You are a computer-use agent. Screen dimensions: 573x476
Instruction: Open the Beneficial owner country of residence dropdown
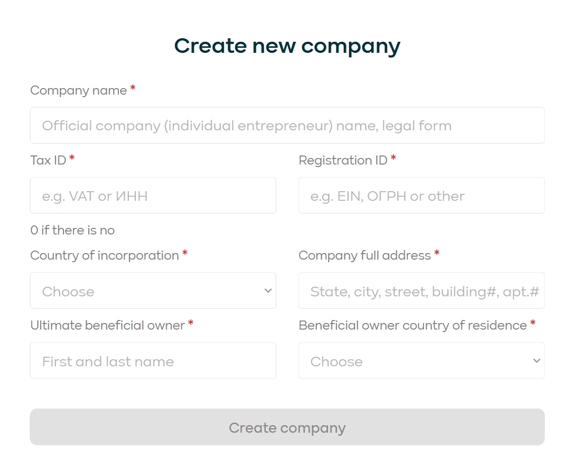point(421,360)
